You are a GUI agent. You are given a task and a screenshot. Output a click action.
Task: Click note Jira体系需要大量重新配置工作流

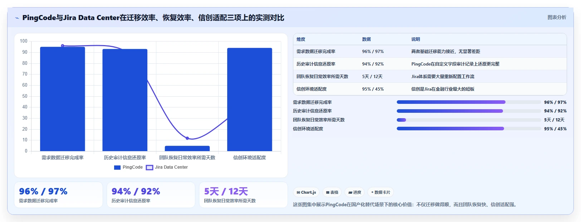(443, 77)
